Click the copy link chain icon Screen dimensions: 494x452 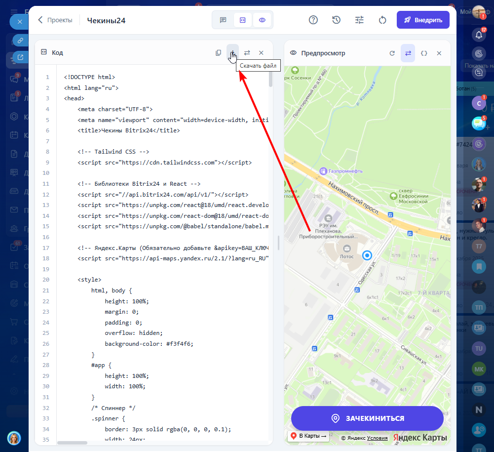[x=20, y=41]
